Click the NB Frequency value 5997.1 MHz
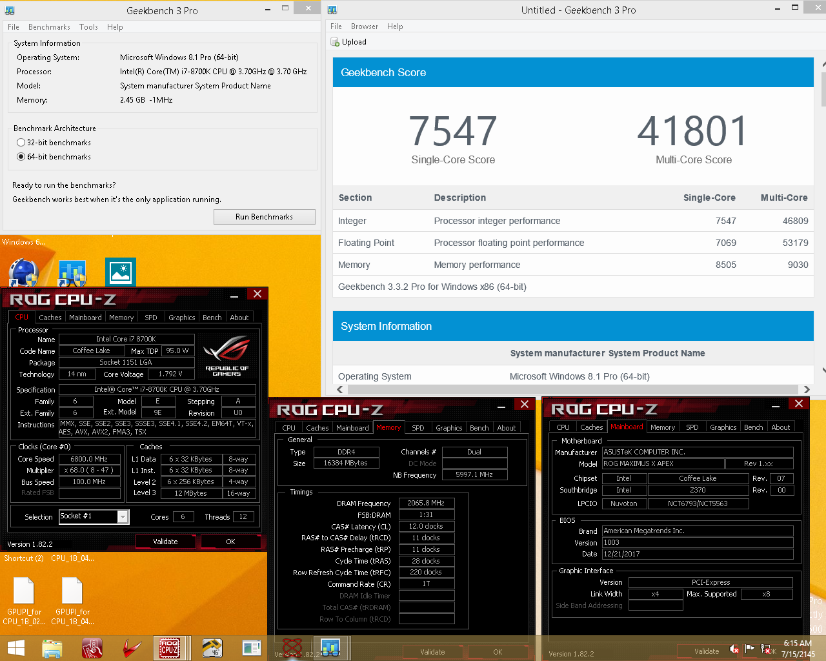826x661 pixels. 474,474
